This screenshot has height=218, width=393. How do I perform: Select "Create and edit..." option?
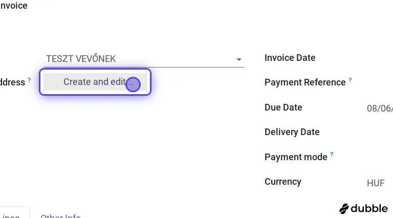click(95, 82)
